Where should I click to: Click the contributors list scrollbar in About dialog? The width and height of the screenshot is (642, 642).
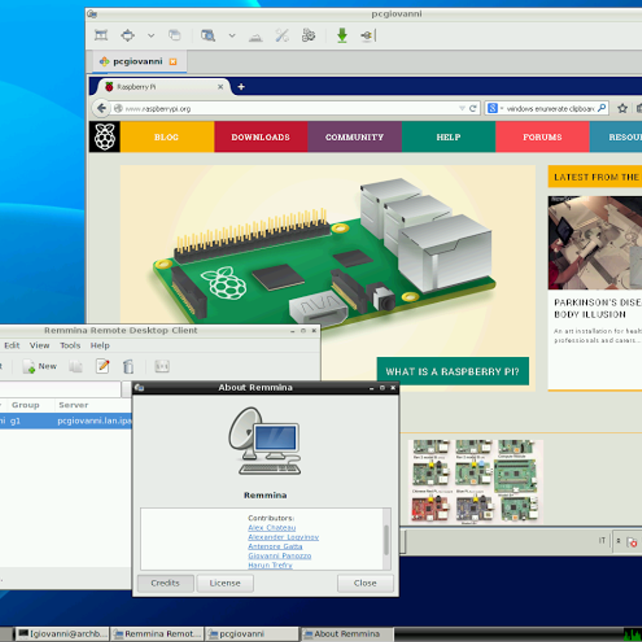click(x=386, y=539)
